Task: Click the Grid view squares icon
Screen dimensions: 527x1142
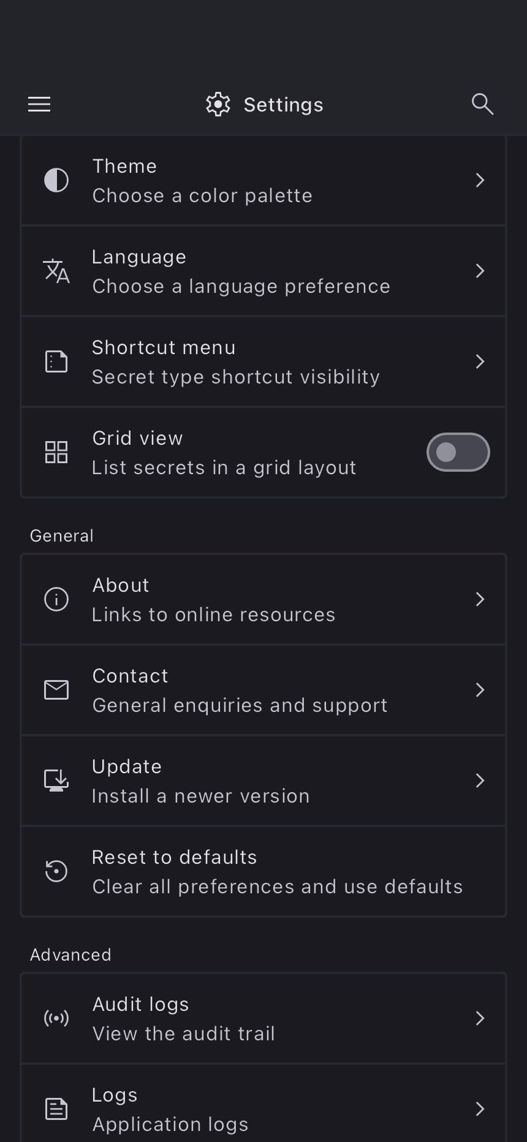Action: point(56,452)
